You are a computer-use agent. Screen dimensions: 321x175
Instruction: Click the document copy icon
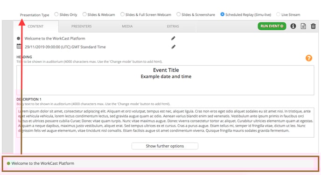click(x=303, y=26)
